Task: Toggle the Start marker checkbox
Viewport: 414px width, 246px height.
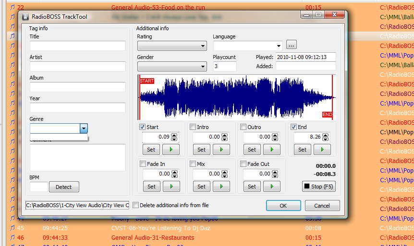Action: pyautogui.click(x=142, y=127)
